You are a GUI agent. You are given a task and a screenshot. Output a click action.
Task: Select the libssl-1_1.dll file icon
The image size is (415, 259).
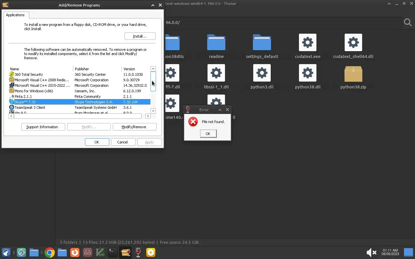point(216,73)
